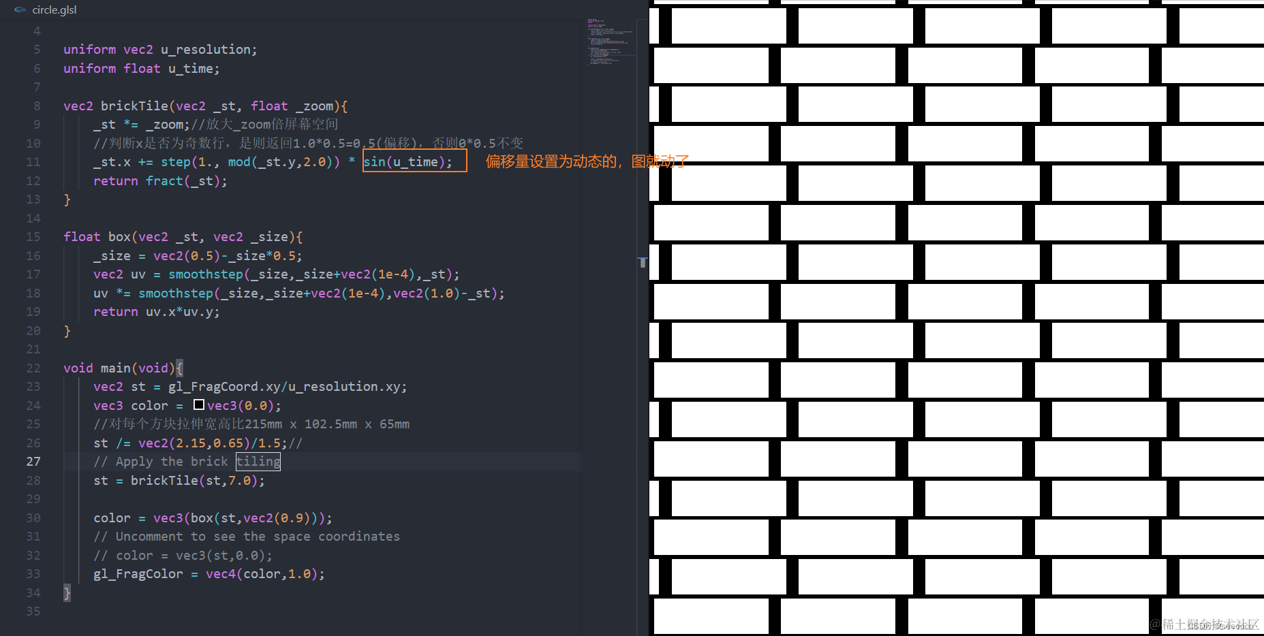Click 'void main(void){' declaration

[123, 368]
